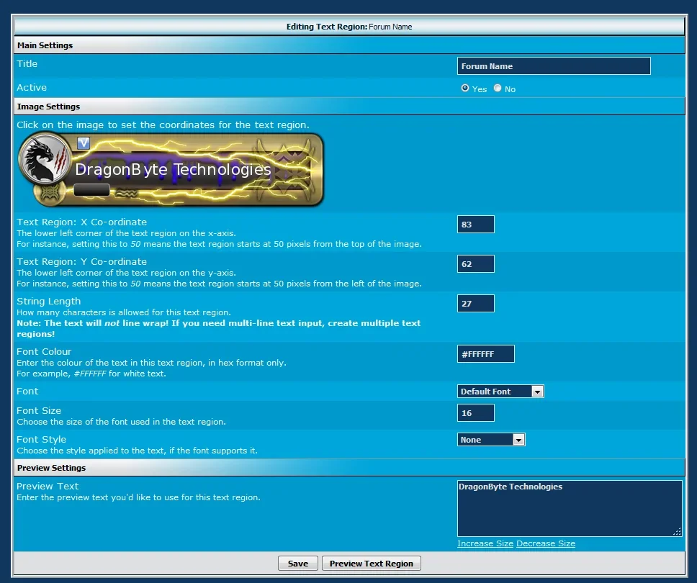Click the 'Text Region: X Co-ordinate' label

point(82,222)
